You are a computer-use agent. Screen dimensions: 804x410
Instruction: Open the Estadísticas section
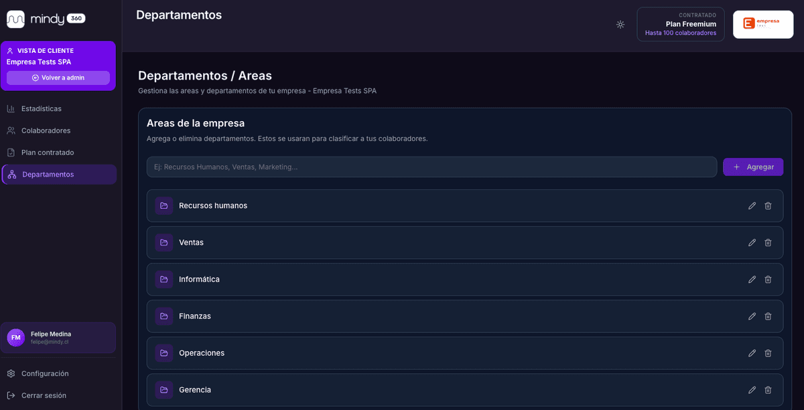coord(41,108)
